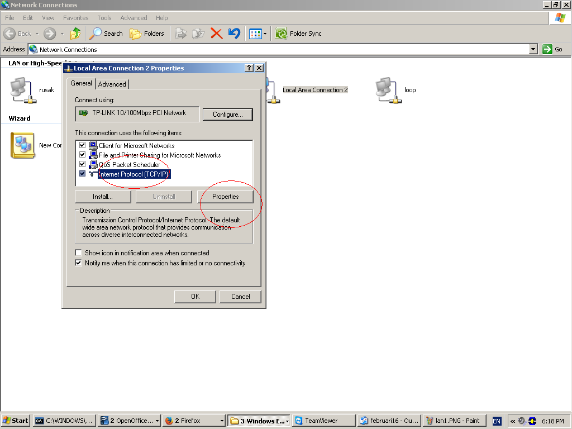Click the EN language indicator
Screen dimensions: 572x429
[x=497, y=421]
